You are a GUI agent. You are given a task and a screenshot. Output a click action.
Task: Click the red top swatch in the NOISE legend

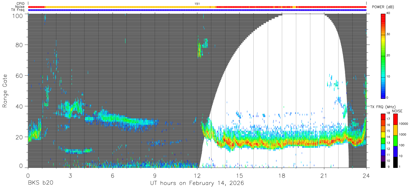(x=396, y=119)
